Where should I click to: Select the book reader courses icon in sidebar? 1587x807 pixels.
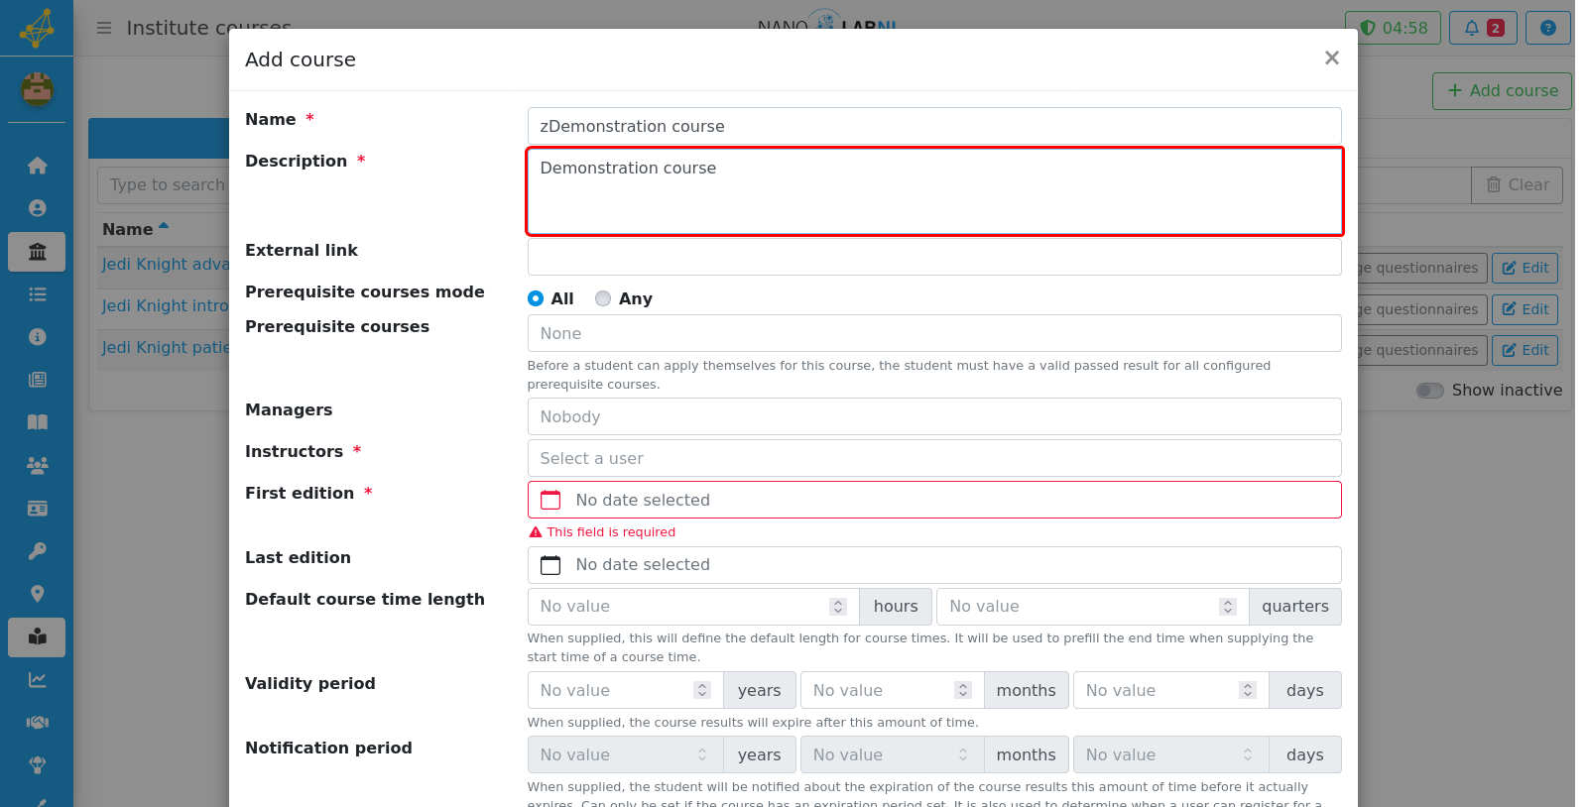point(37,637)
